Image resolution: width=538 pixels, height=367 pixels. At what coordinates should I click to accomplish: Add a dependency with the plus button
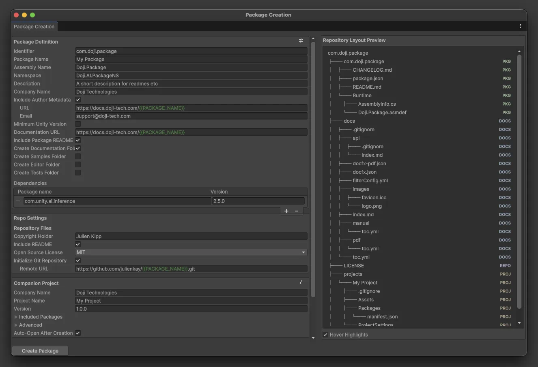(286, 211)
